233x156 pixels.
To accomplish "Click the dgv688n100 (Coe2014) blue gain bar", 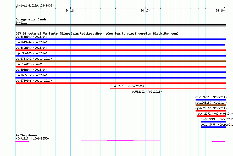I will [x=120, y=39].
